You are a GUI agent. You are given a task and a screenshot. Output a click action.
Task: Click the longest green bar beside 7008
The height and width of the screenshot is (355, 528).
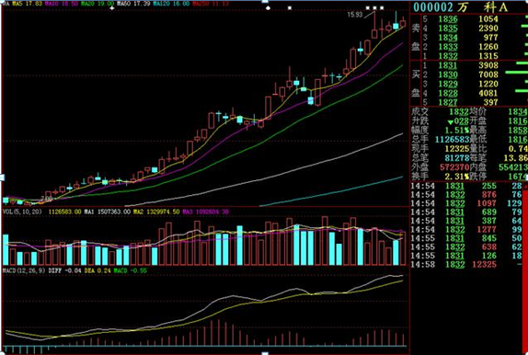(x=516, y=73)
